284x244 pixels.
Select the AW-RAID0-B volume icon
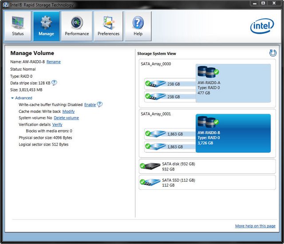pos(208,121)
